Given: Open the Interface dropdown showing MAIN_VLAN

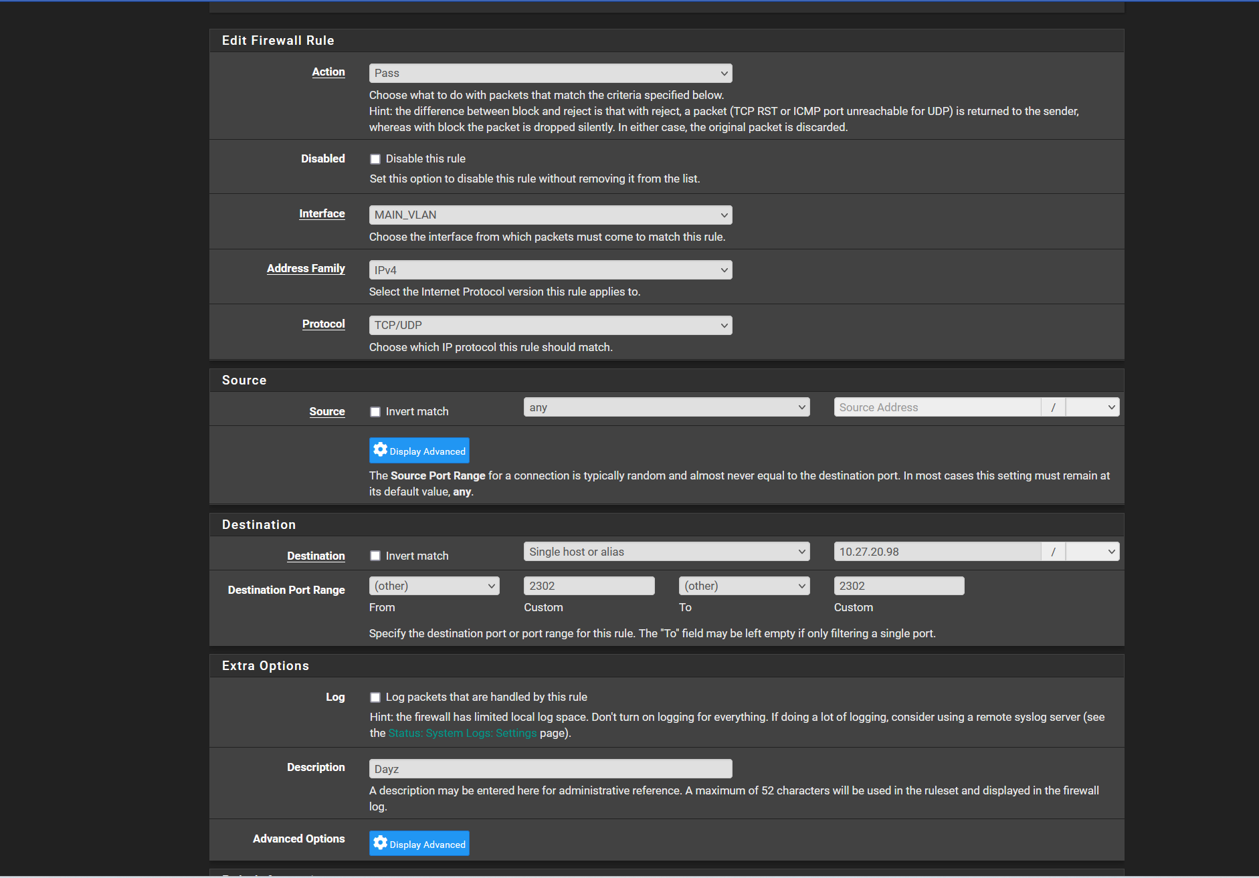Looking at the screenshot, I should tap(551, 215).
